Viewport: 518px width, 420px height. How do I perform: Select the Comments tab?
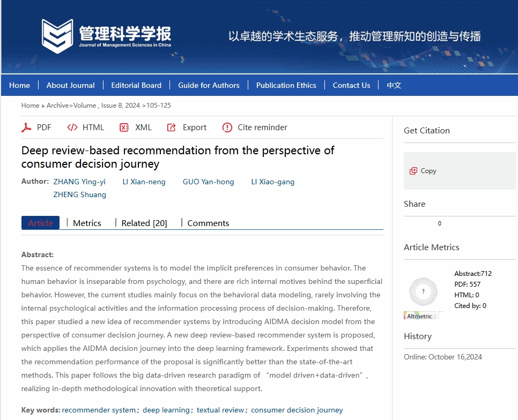pos(208,223)
